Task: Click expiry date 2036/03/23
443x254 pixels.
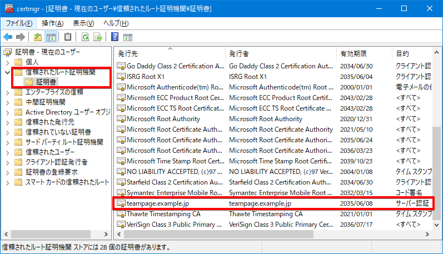Action: (356, 151)
